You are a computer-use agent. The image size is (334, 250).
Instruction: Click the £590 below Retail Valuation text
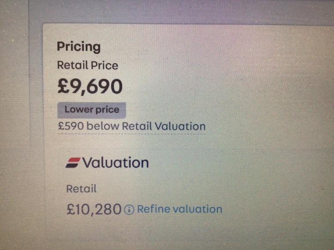click(x=132, y=126)
